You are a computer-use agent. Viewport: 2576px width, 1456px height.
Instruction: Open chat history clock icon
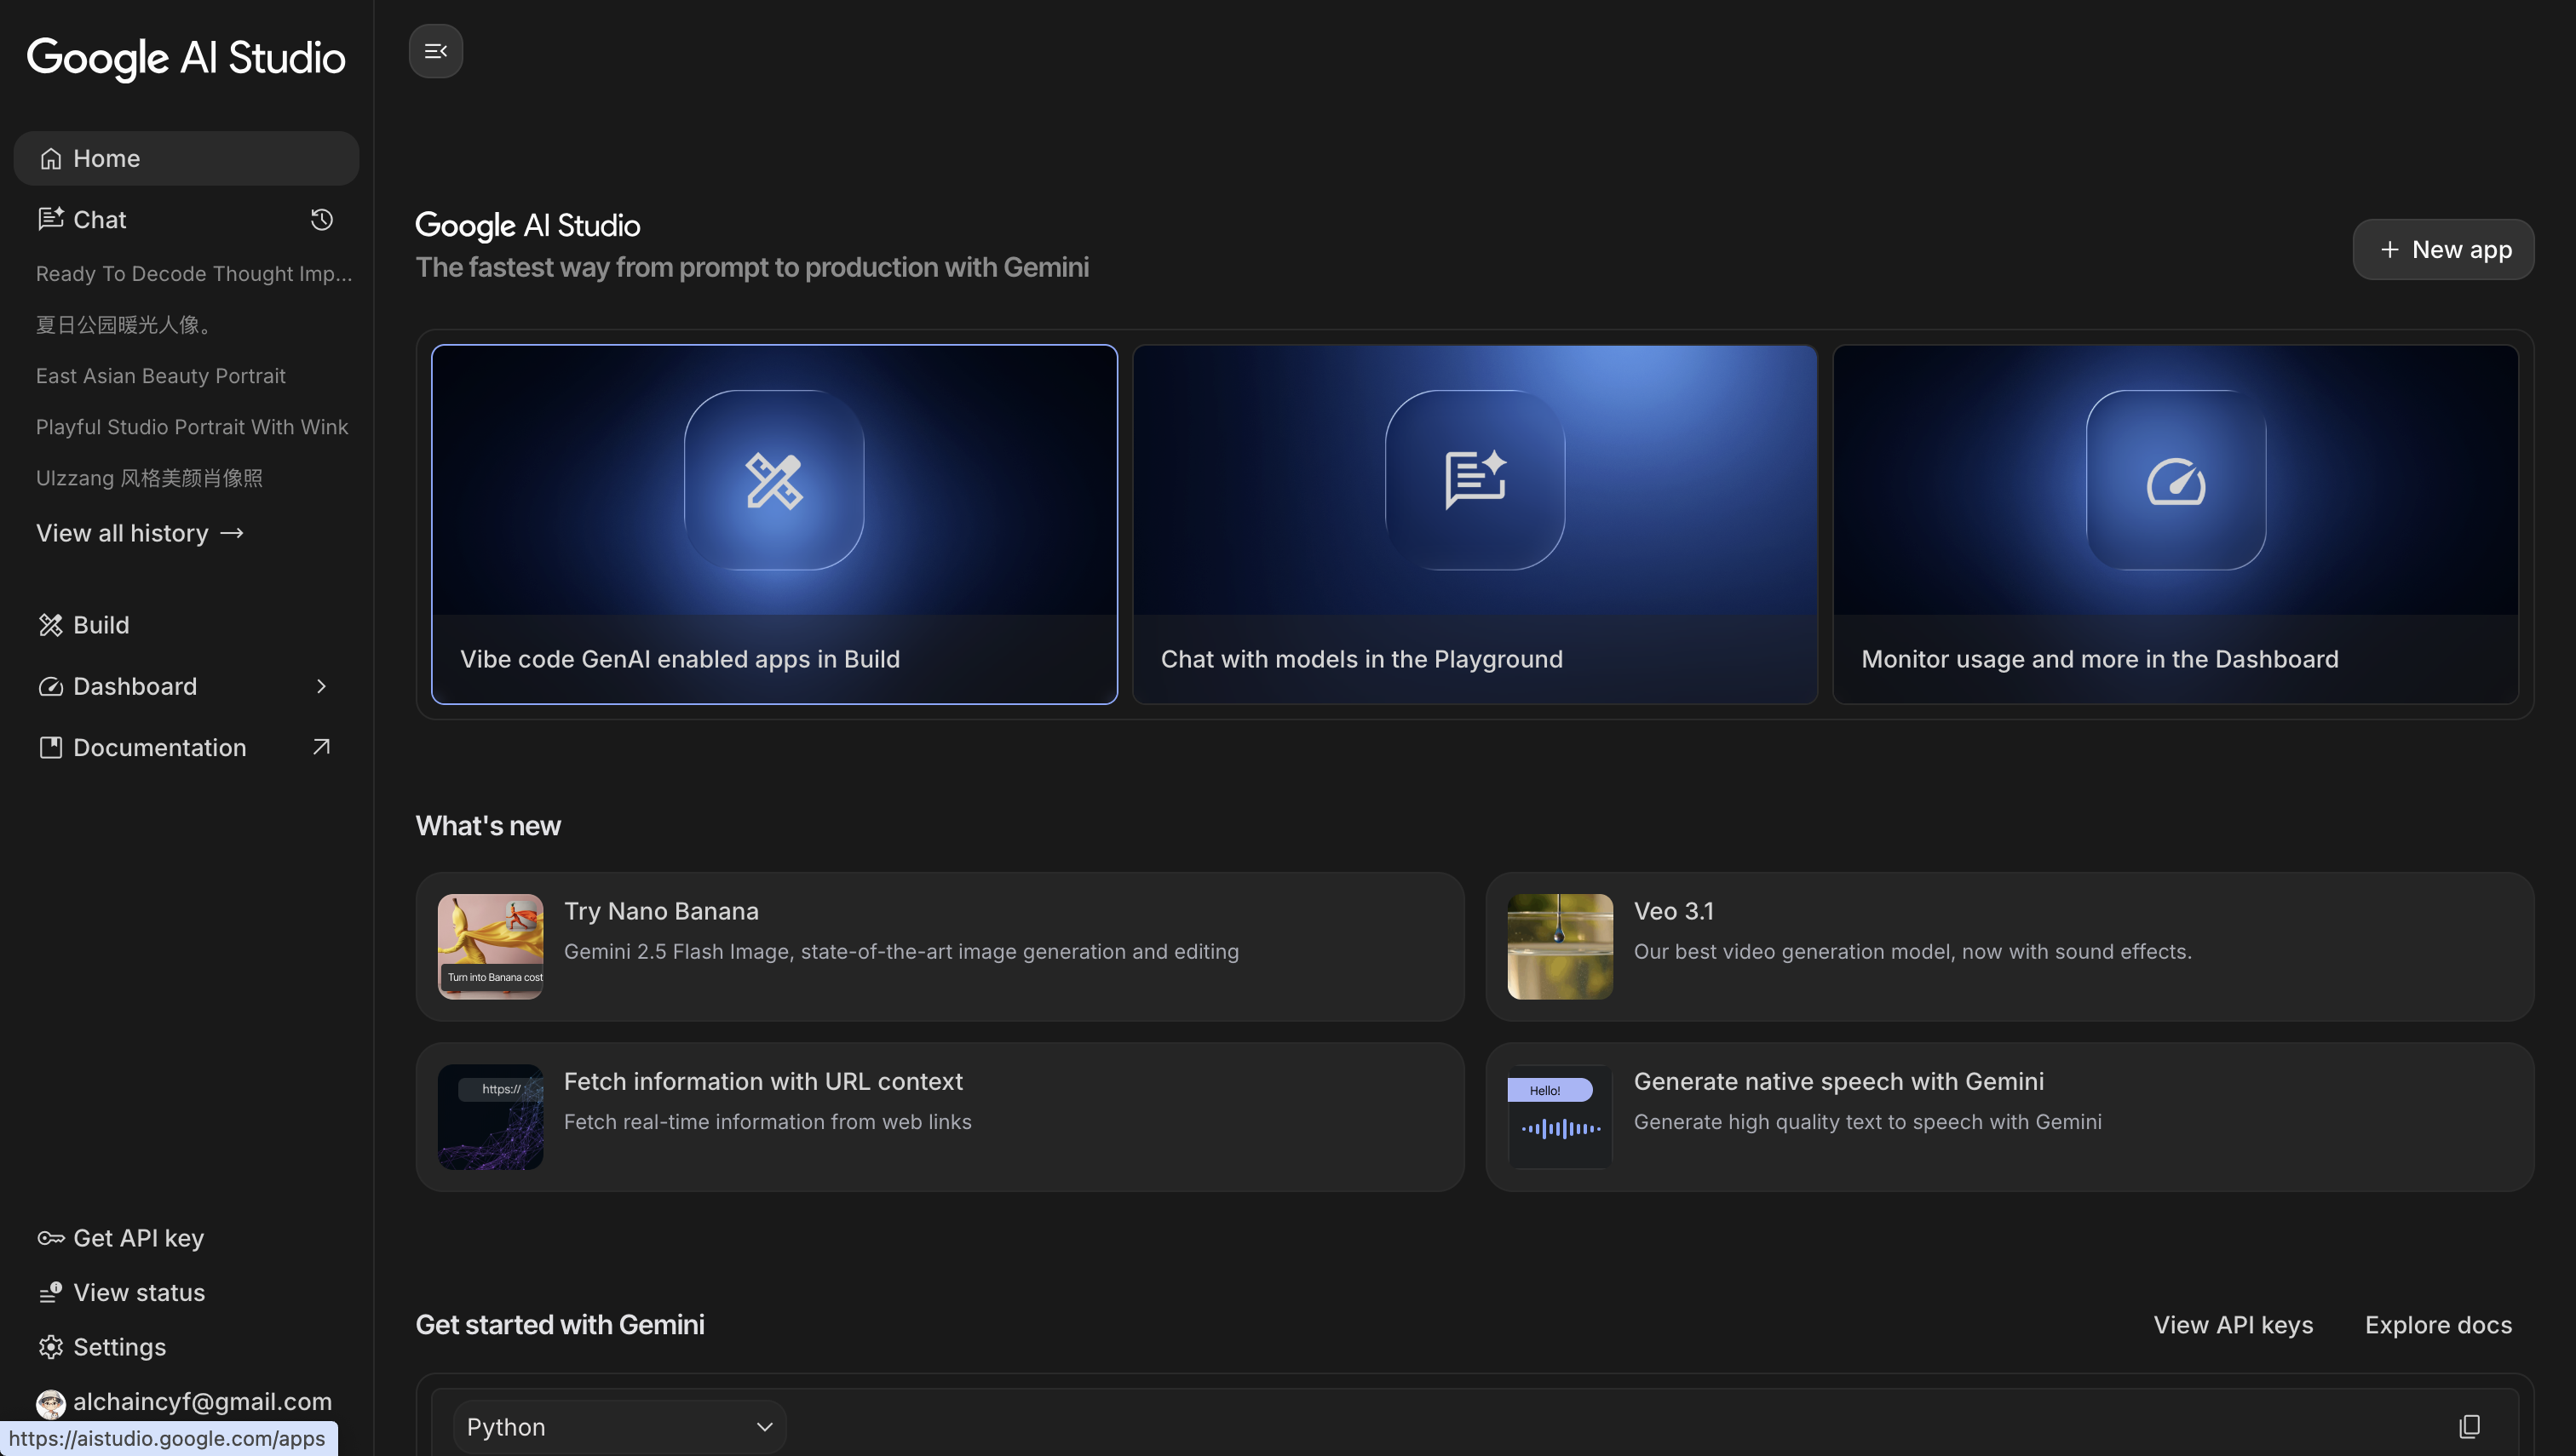click(x=321, y=219)
